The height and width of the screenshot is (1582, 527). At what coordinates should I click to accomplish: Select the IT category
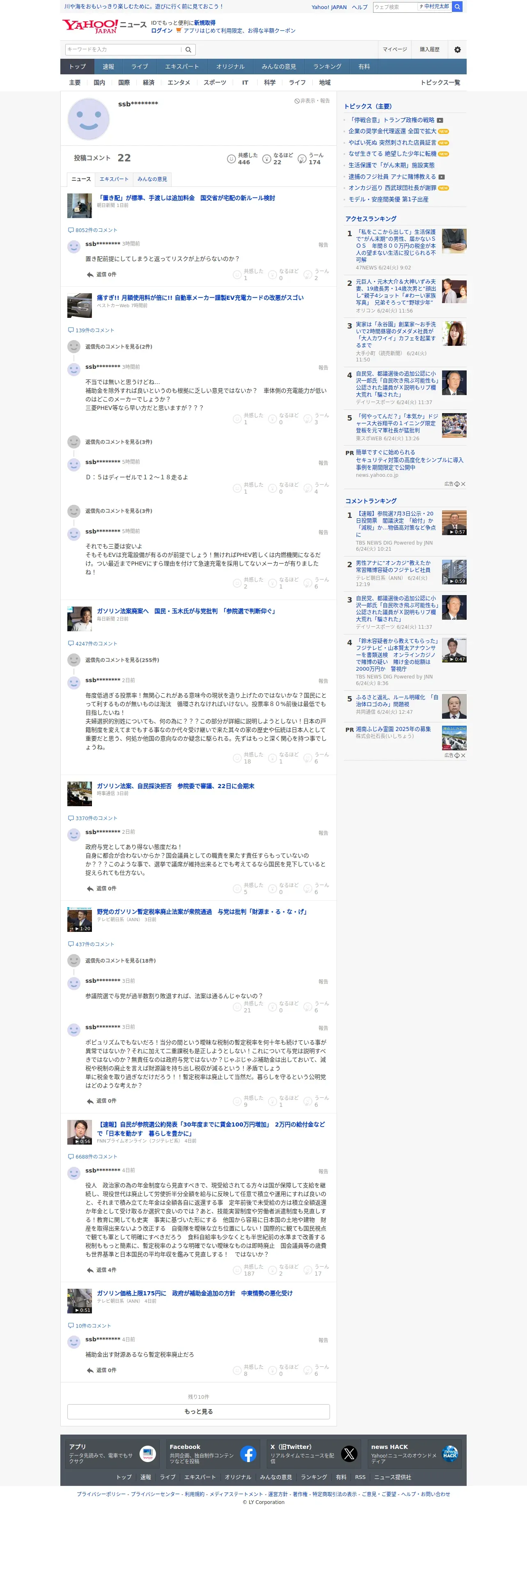pos(245,82)
